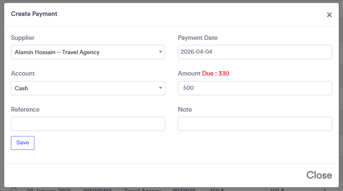Open the Cash account selection
343x191 pixels.
(x=84, y=88)
